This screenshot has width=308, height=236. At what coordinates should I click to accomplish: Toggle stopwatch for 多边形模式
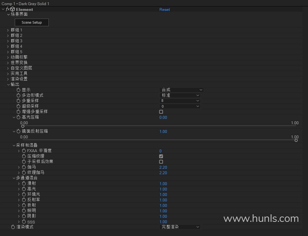pos(19,95)
